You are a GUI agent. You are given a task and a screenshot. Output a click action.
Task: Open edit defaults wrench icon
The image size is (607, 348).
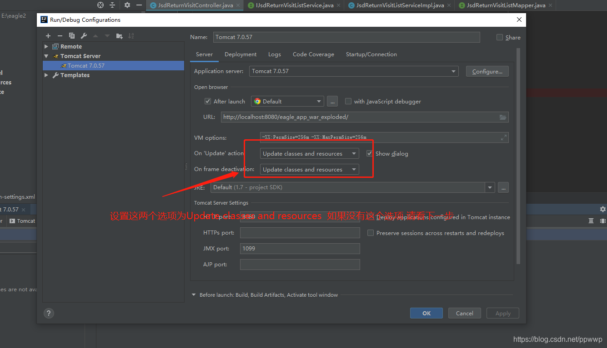(84, 36)
